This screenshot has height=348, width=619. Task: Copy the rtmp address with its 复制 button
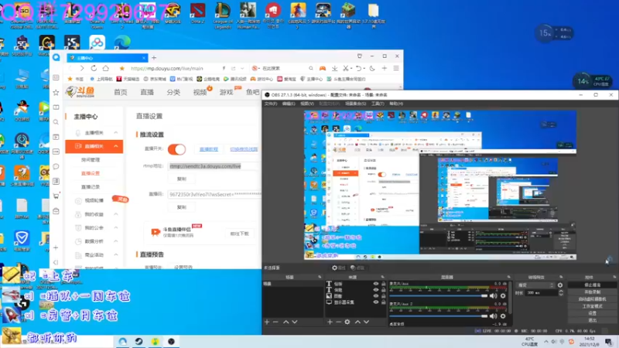pos(181,179)
